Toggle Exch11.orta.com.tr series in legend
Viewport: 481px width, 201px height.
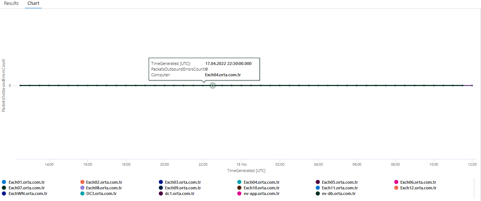coord(336,188)
